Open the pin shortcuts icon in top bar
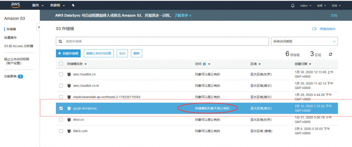 pos(73,5)
